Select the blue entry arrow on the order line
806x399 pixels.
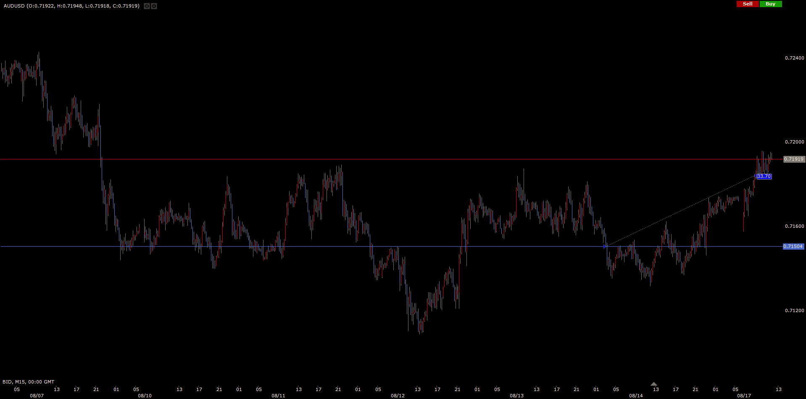coord(605,246)
